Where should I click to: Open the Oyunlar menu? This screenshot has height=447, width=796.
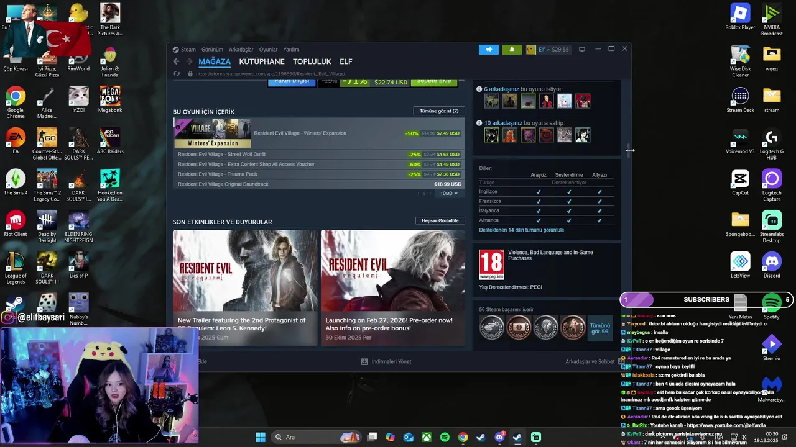269,49
